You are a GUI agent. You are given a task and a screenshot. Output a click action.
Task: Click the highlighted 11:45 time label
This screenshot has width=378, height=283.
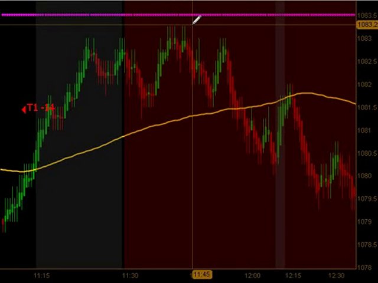point(202,275)
